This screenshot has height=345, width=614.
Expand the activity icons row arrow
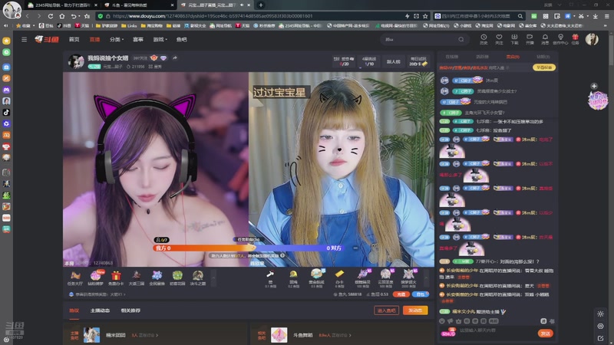(x=213, y=278)
